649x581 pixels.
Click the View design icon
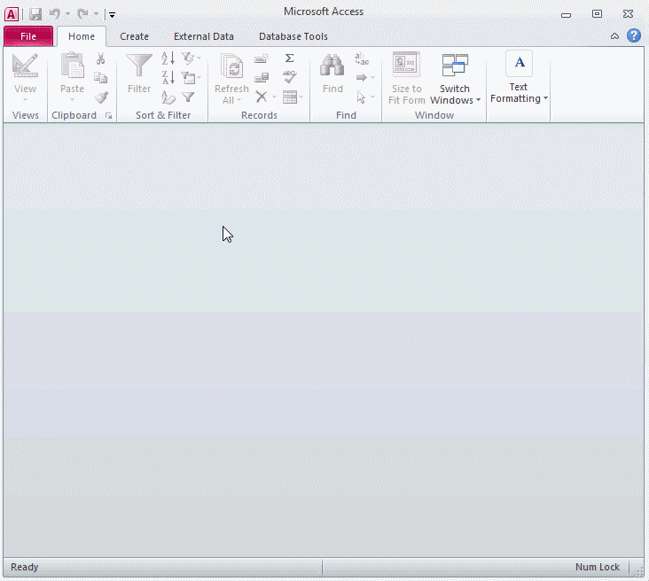[x=25, y=66]
